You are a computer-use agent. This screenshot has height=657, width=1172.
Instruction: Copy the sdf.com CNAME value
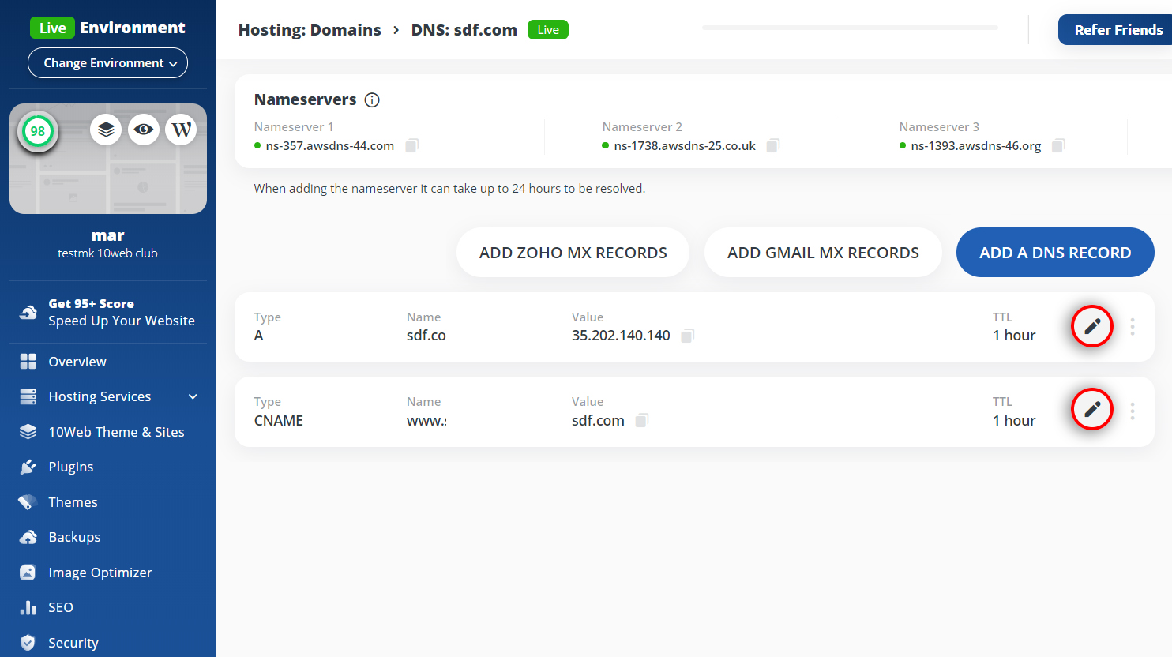point(642,420)
